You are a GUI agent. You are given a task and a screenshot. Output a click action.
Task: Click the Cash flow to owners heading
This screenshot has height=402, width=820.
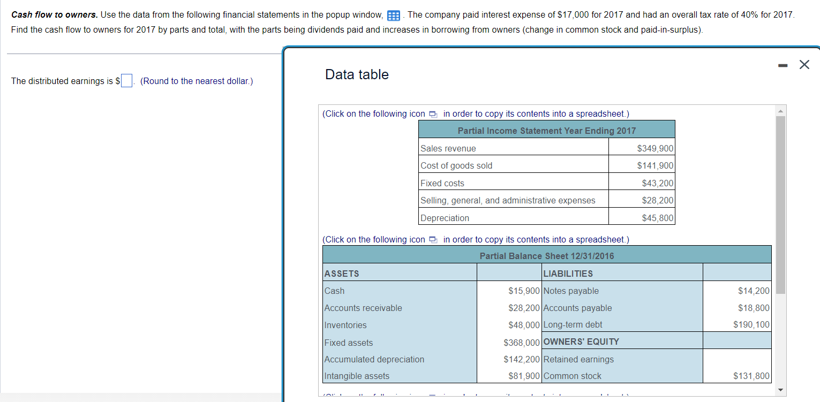pos(54,14)
